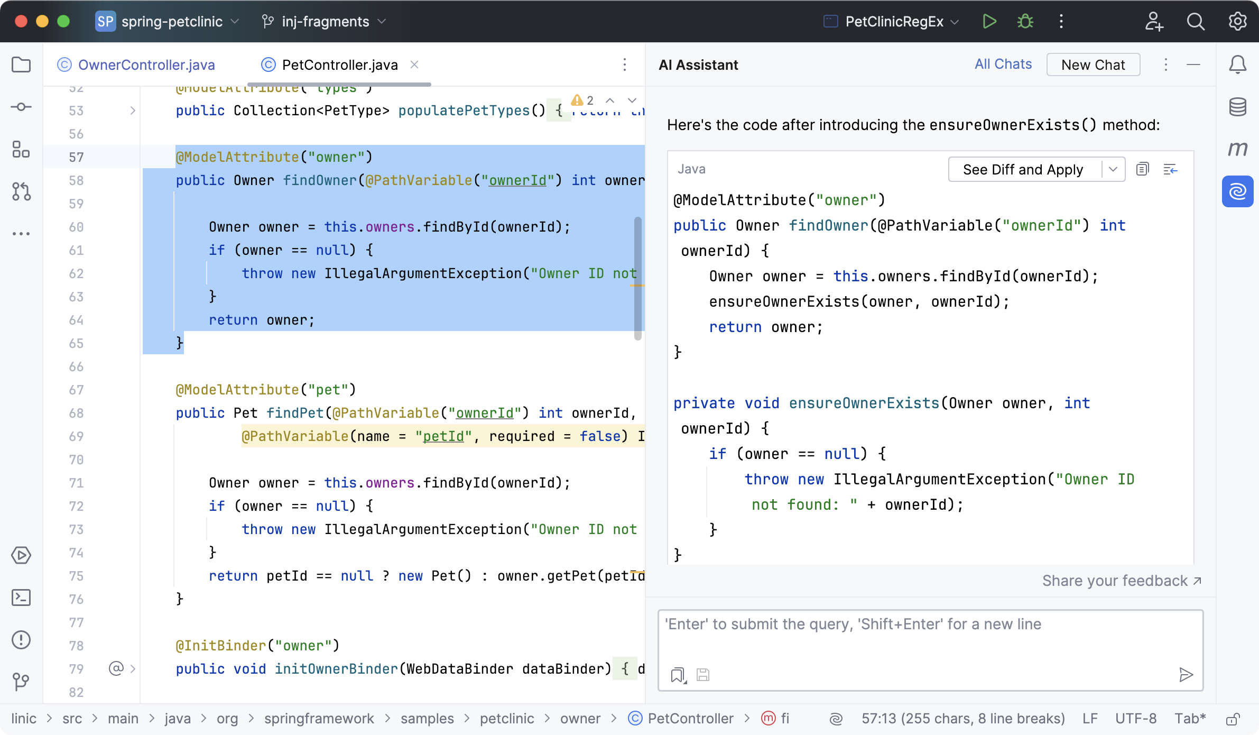Open PetClinicRegEx run configuration dropdown
This screenshot has width=1259, height=735.
(892, 21)
